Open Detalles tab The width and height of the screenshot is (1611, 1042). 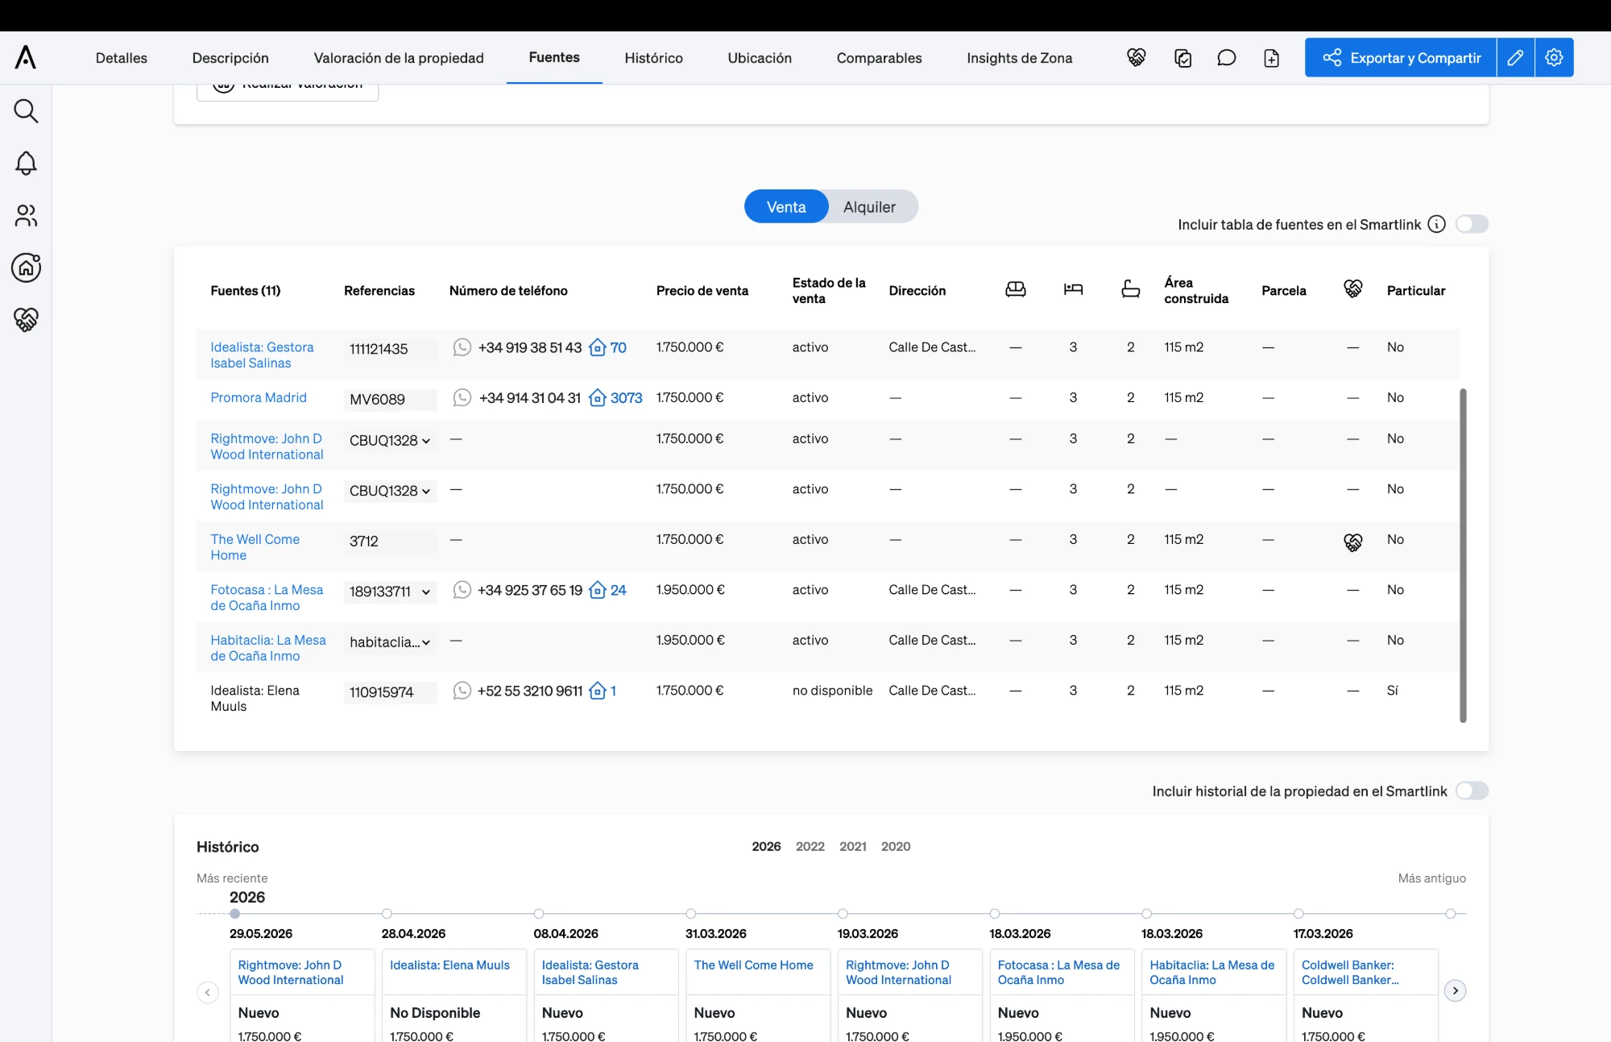point(122,58)
